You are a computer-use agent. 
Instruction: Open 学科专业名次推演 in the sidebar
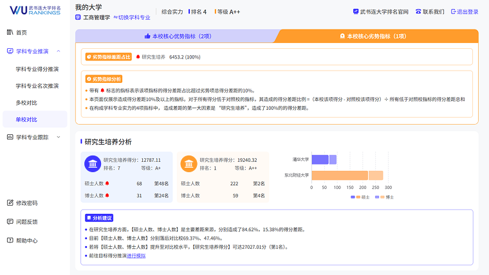point(37,86)
